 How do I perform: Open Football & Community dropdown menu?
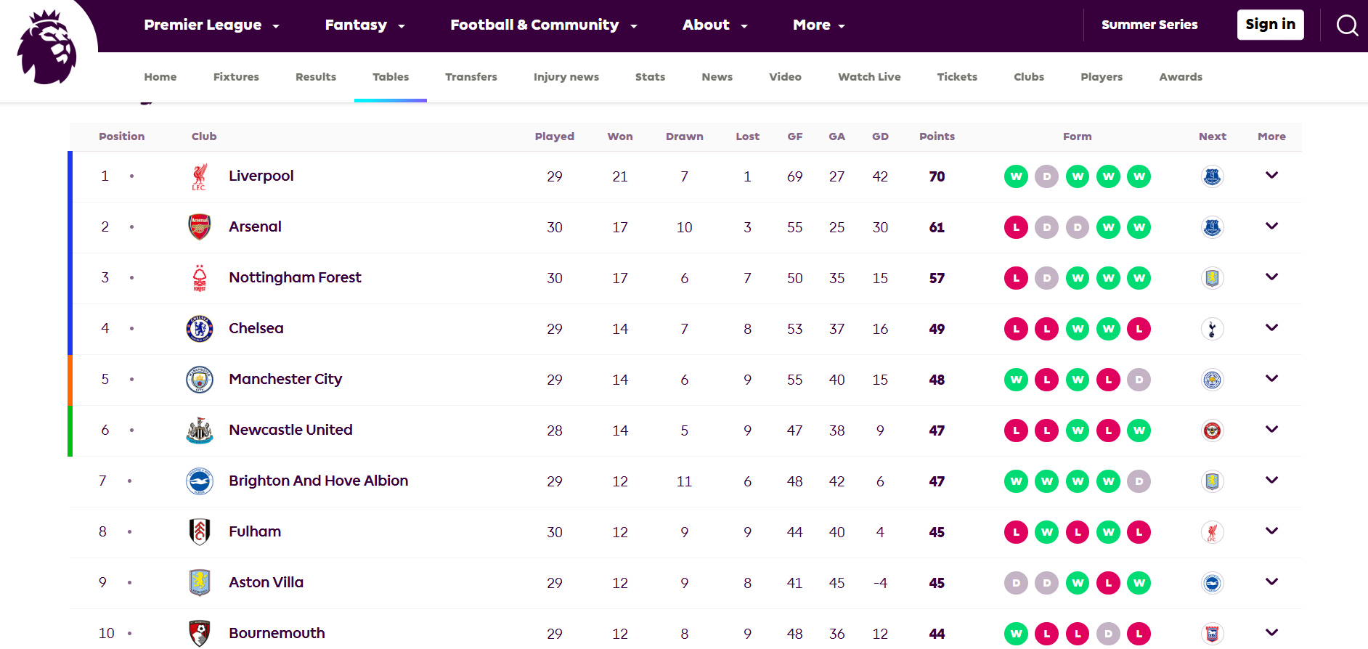coord(544,25)
